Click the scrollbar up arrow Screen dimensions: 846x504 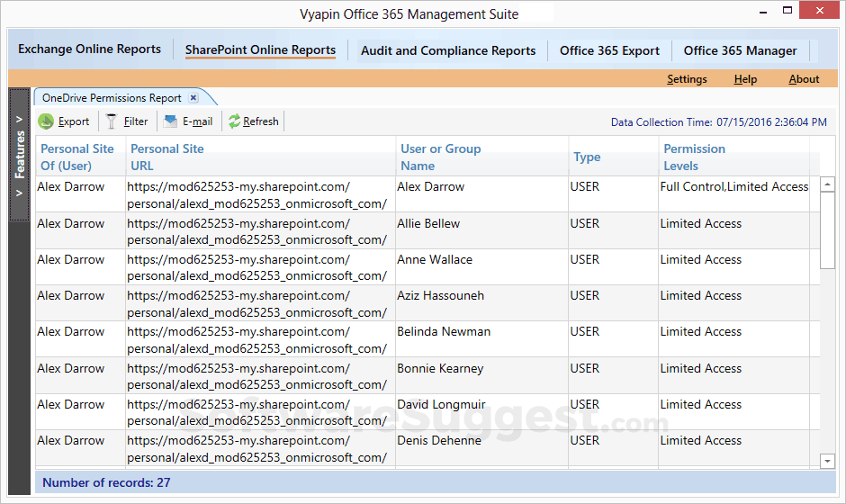coord(828,184)
